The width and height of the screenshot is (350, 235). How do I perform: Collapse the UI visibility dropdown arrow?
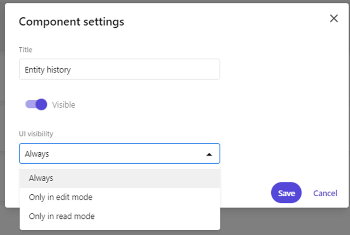(x=209, y=154)
